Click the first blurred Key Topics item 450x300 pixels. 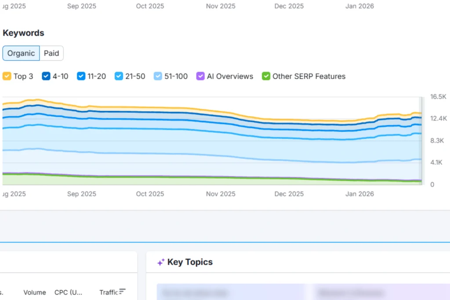[x=231, y=293]
